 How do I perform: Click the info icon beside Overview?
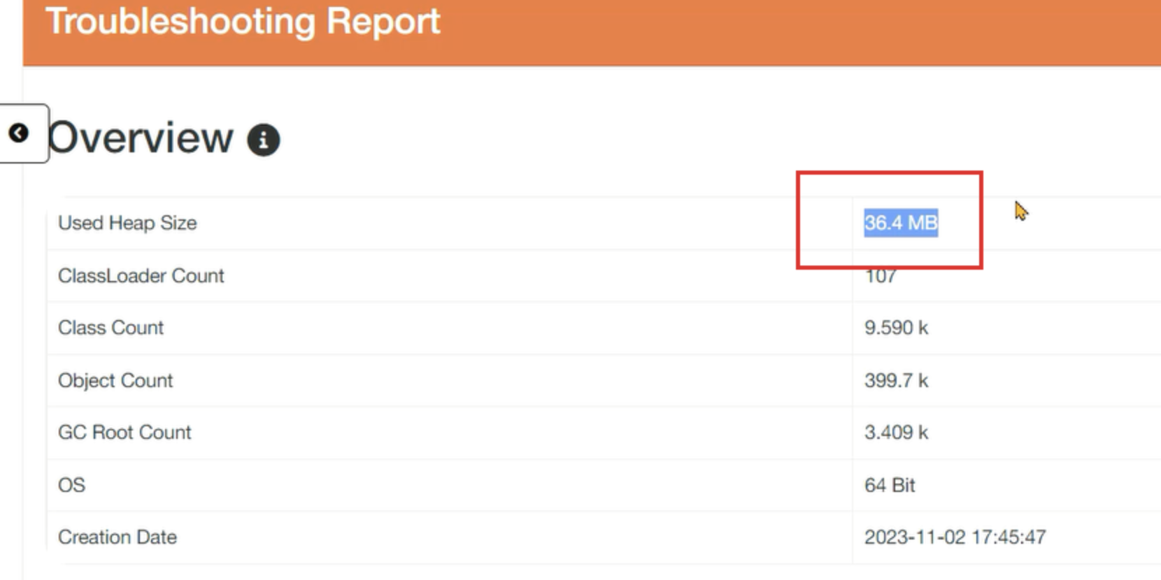(x=264, y=140)
